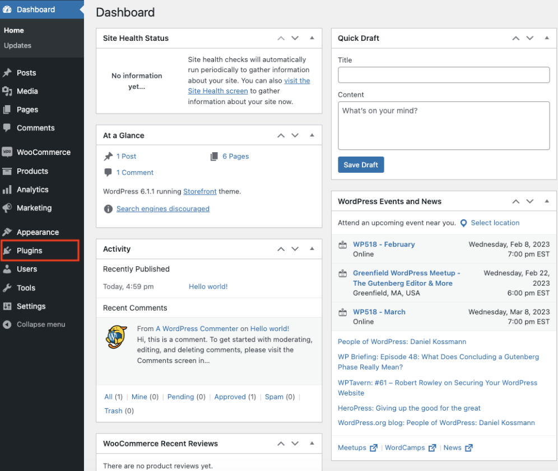This screenshot has width=558, height=471.
Task: Click the Products archive icon
Action: coord(7,171)
